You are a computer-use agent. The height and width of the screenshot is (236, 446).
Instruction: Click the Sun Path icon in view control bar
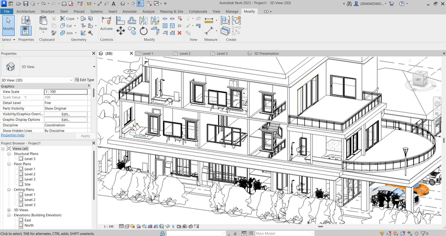(x=132, y=226)
